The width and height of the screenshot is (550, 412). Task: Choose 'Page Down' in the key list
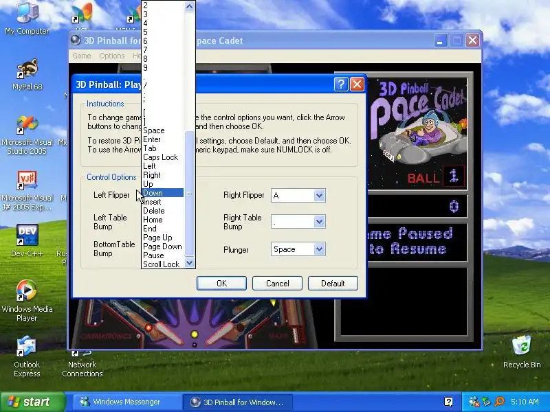tap(163, 247)
